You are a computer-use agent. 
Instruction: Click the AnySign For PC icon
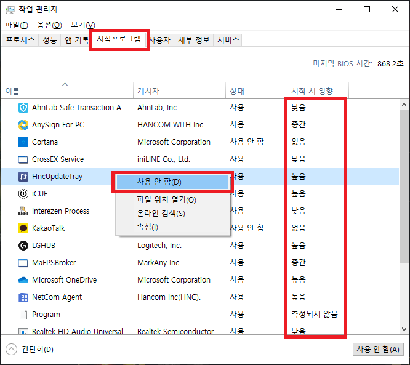(23, 125)
